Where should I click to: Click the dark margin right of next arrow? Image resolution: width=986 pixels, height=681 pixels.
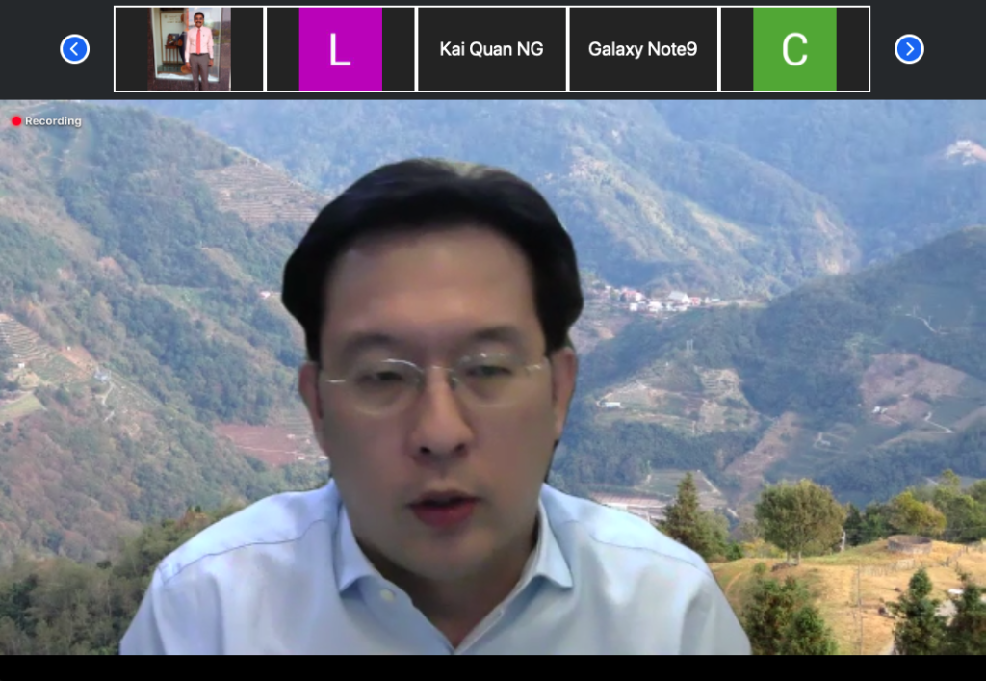point(955,49)
